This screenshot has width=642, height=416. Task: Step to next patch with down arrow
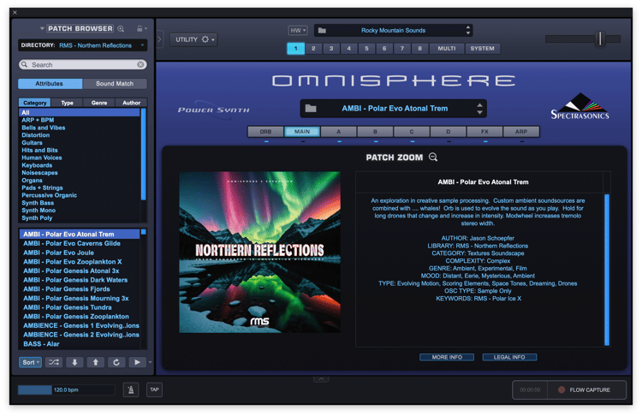pos(75,362)
